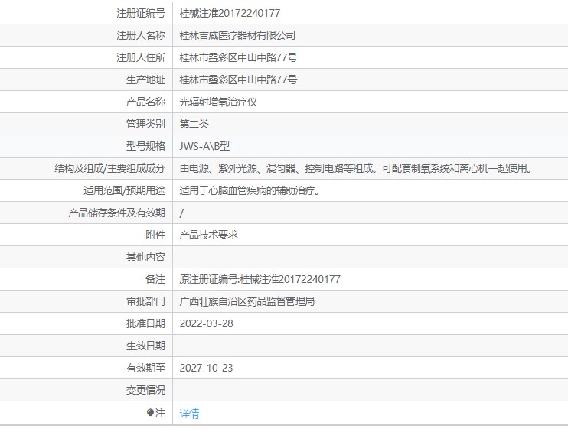Viewport: 568px width, 432px height.
Task: Click the slash value for storage conditions
Action: 181,213
